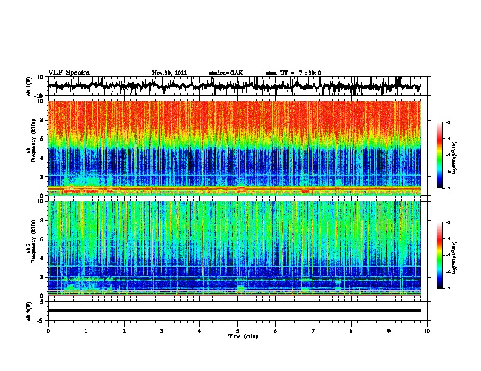Click the "2" kHz tick on ch.2 frequency axis
This screenshot has width=481, height=371.
[x=42, y=277]
